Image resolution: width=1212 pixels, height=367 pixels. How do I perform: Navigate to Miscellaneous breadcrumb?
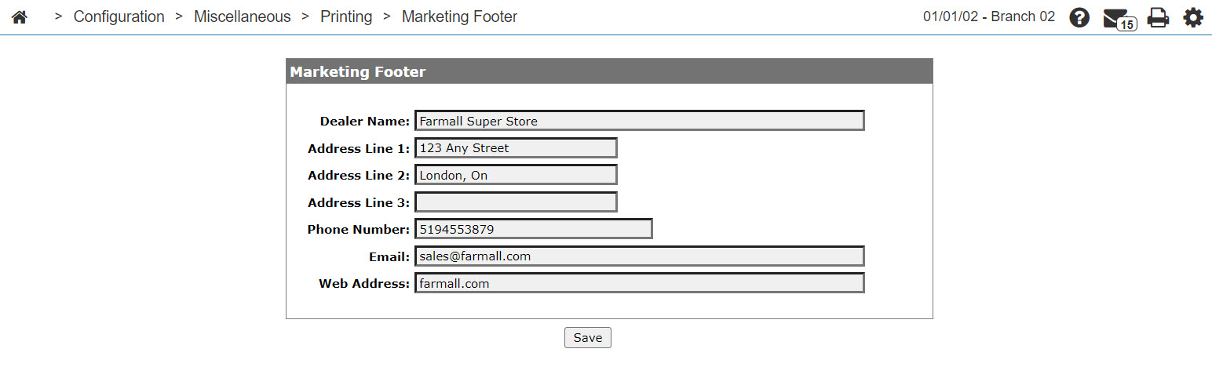pyautogui.click(x=243, y=16)
